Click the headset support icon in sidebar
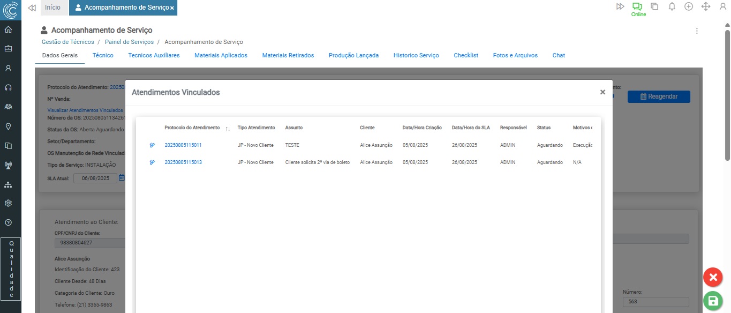Image resolution: width=731 pixels, height=313 pixels. [x=8, y=87]
